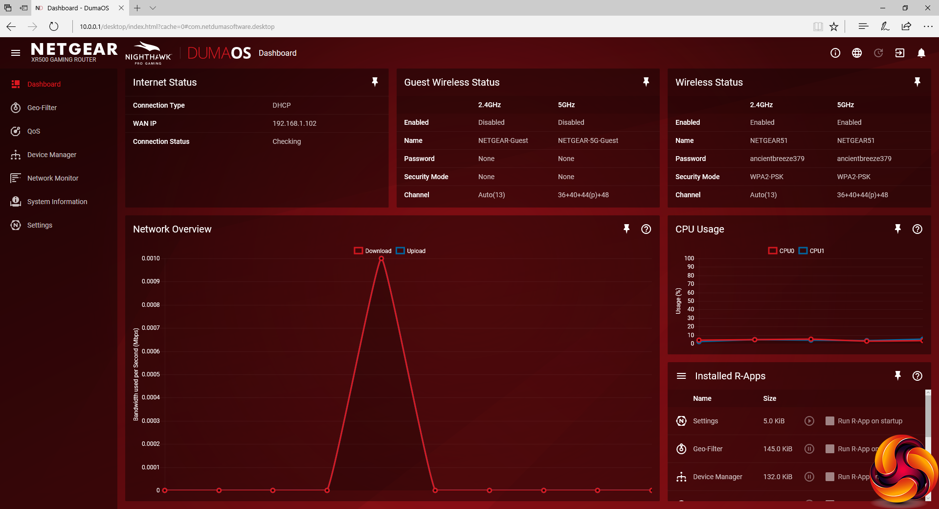939x509 pixels.
Task: Click the Geo-Filter sidebar icon
Action: point(16,108)
